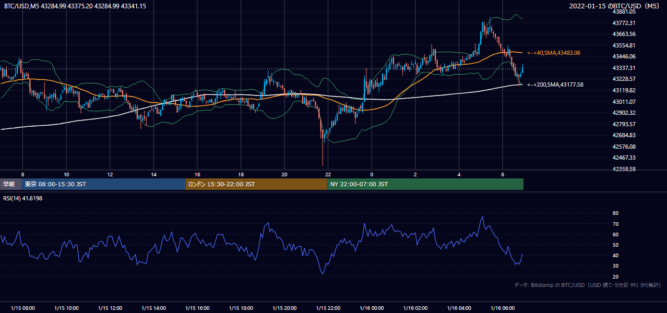Screen dimensions: 667x313
Task: Click the 1/16 06:00 bottom time label
Action: [502, 308]
